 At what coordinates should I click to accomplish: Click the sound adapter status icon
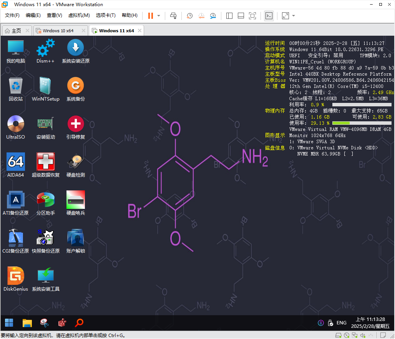coord(363,335)
